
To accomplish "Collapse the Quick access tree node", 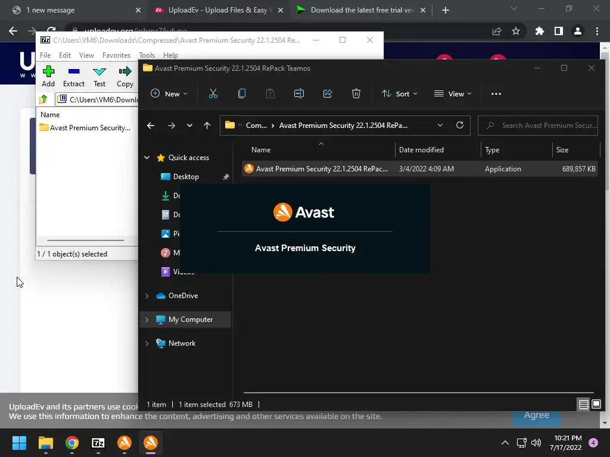I will point(147,157).
